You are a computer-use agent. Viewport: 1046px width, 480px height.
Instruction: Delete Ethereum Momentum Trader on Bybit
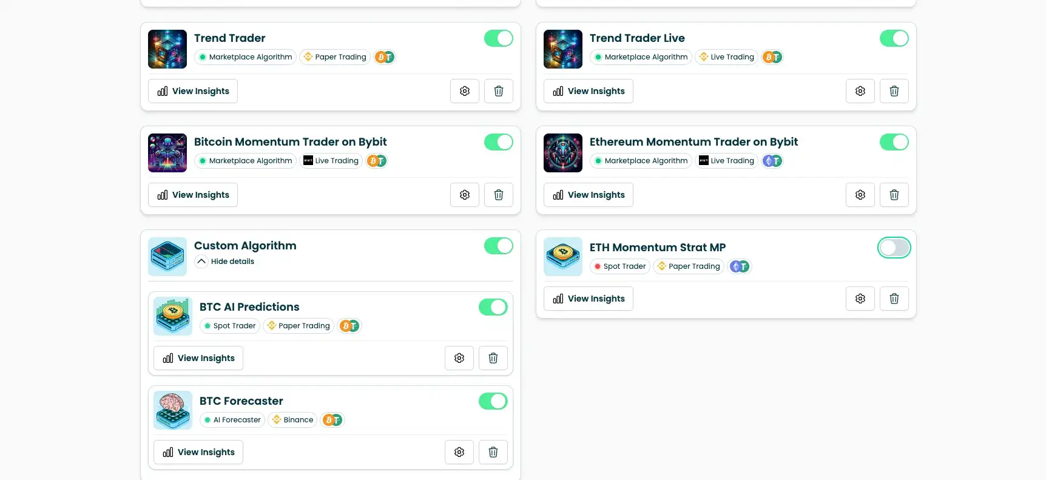[x=894, y=195]
